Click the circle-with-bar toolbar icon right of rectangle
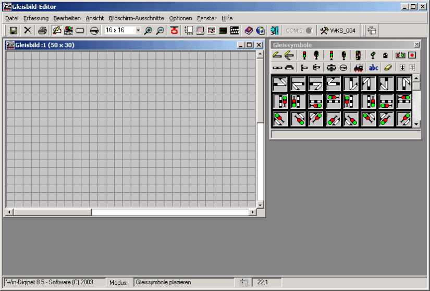430x291 pixels. point(94,30)
